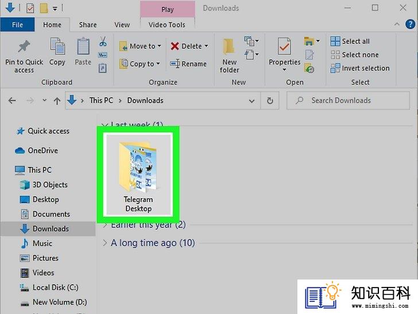Open Recent locations dropdown arrow
The height and width of the screenshot is (314, 418).
45,101
